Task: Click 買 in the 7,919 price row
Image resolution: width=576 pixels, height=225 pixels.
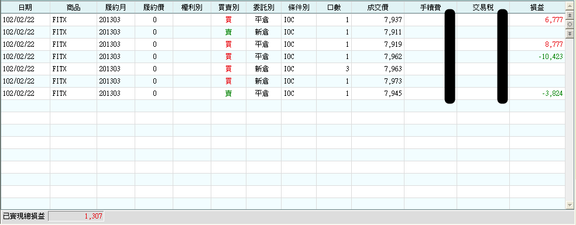Action: tap(228, 44)
